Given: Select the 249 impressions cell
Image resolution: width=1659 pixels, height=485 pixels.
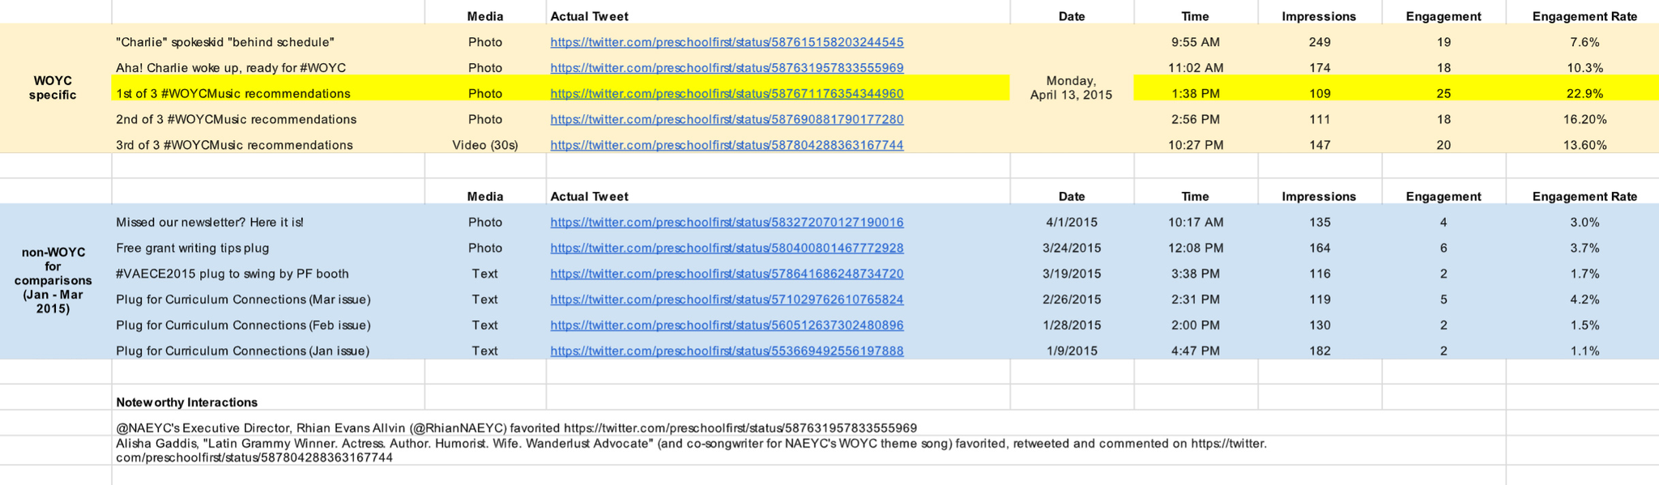Looking at the screenshot, I should click(1320, 42).
